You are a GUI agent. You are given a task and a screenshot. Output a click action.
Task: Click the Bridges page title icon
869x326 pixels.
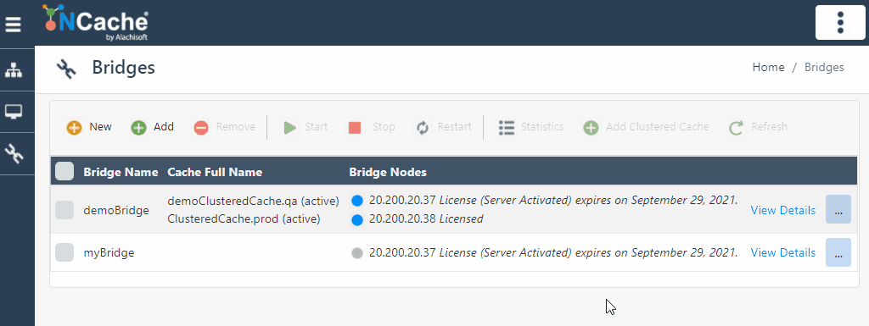tap(66, 69)
